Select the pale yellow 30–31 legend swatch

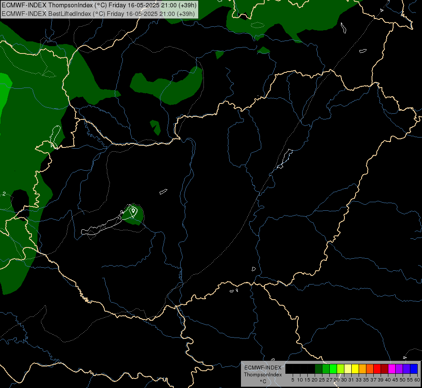coord(348,369)
